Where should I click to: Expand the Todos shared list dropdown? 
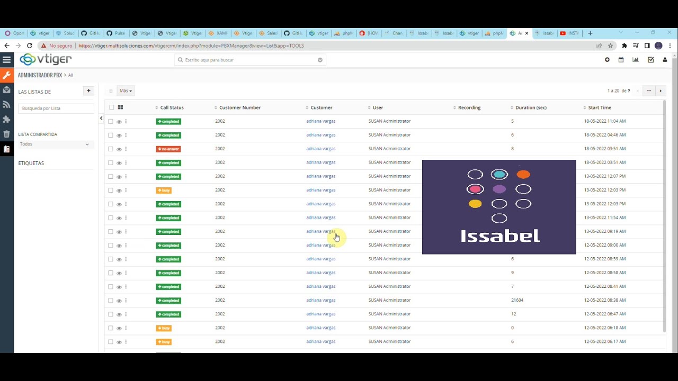[56, 144]
